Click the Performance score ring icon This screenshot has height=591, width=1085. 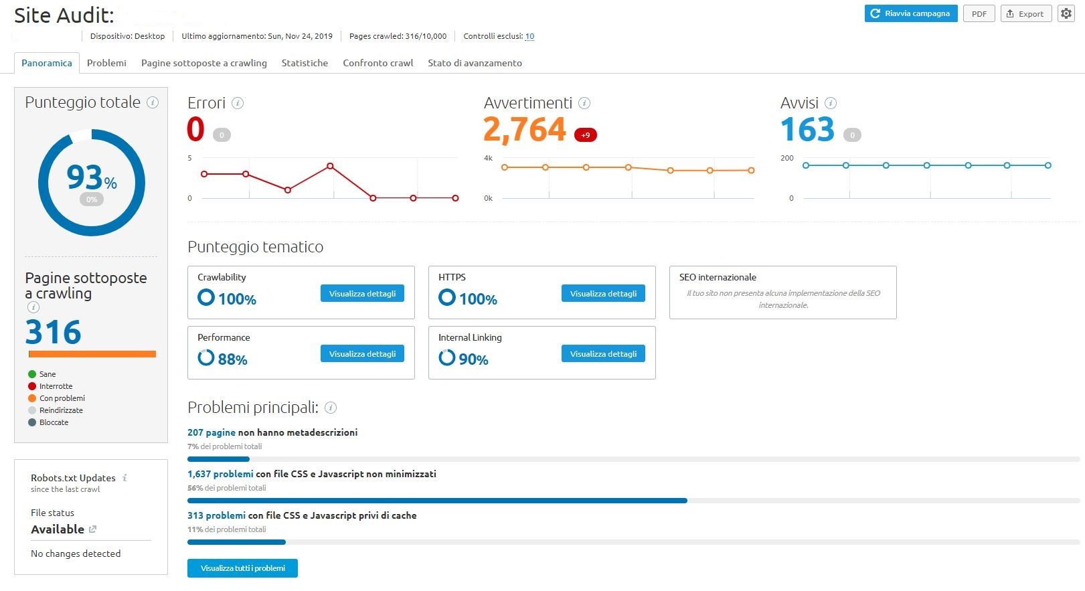point(206,357)
